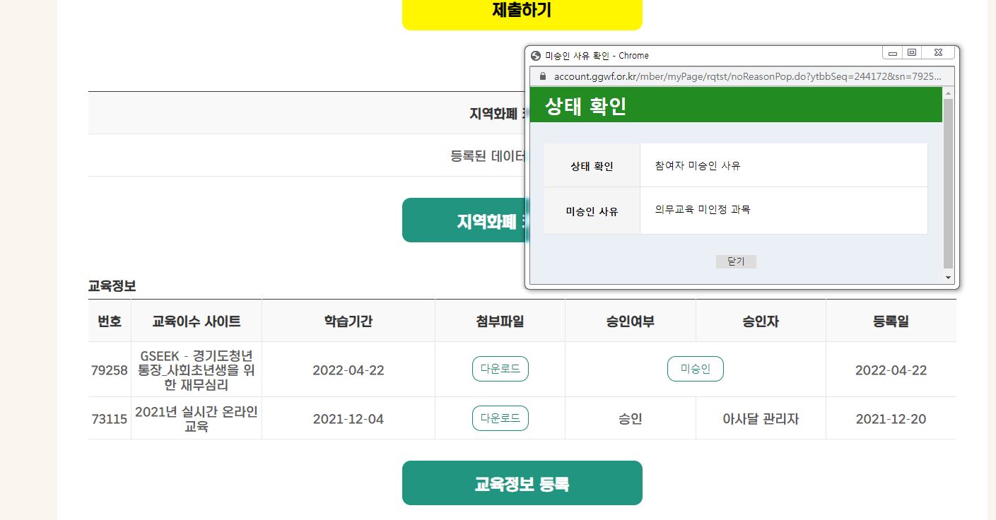Select the 등록일 column header

click(x=891, y=321)
